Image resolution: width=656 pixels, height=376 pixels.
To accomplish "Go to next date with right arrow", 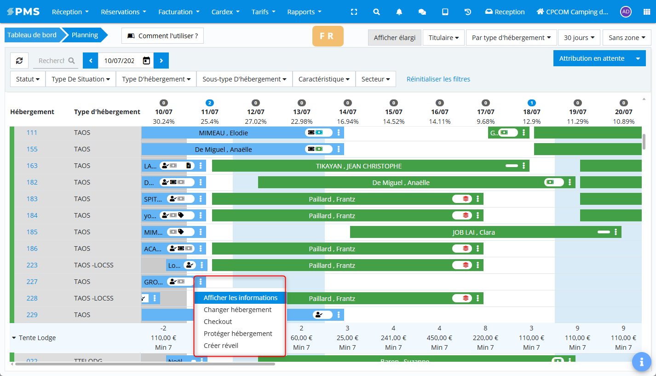I will tap(161, 61).
